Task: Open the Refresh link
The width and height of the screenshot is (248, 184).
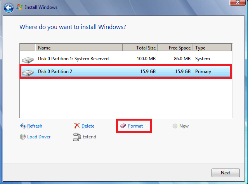Action: (35, 126)
